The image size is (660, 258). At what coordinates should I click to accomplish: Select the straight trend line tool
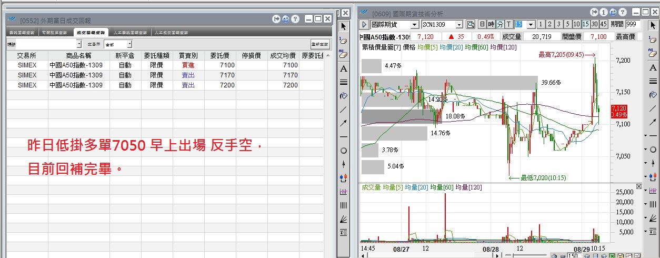(344, 110)
